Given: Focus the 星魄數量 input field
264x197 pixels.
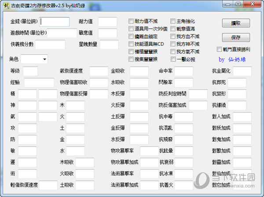Looking at the screenshot, I should [109, 44].
